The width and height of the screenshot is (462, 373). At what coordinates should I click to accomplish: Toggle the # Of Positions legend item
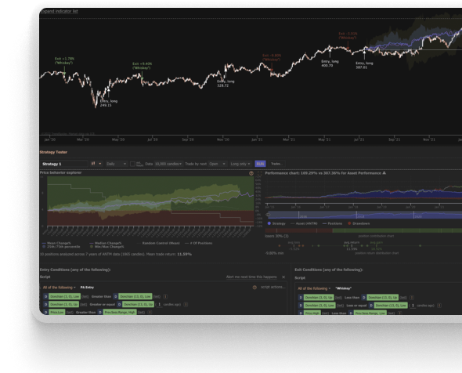click(198, 243)
